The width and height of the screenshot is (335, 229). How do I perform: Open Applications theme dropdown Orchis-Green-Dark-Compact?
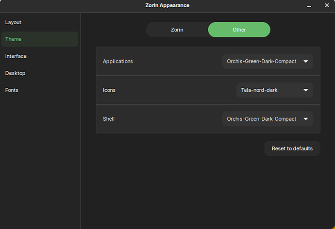[268, 61]
